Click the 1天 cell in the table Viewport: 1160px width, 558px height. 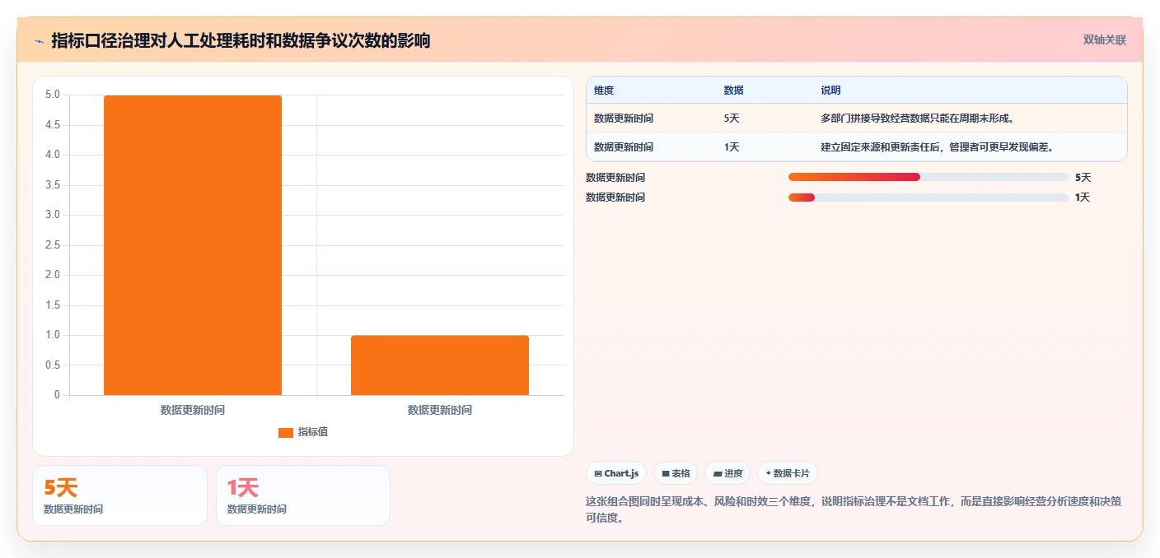732,147
